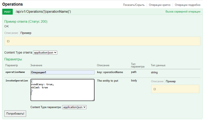Viewport: 204px width, 121px height.
Task: Select response Пример tab
Action: pyautogui.click(x=26, y=33)
